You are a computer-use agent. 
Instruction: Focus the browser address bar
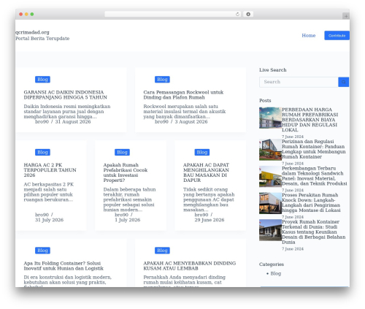[173, 14]
